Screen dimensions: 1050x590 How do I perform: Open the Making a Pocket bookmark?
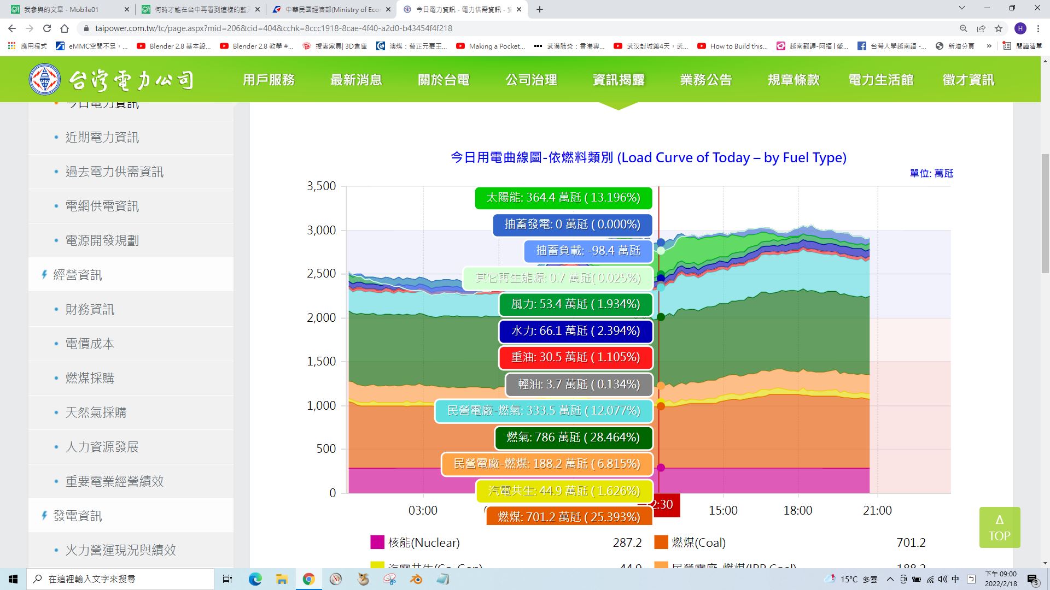491,46
